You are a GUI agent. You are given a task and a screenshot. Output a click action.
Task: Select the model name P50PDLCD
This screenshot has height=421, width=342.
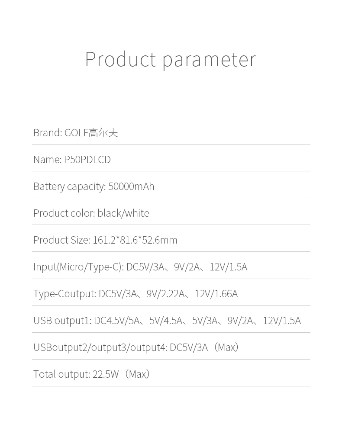click(x=87, y=160)
